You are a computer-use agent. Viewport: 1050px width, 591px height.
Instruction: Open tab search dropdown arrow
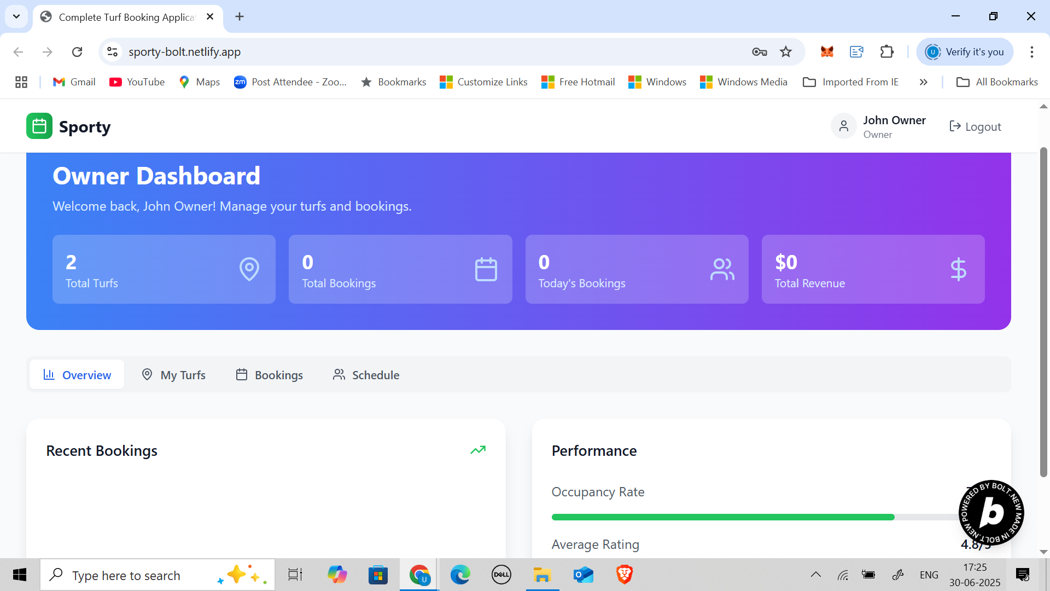pos(16,16)
